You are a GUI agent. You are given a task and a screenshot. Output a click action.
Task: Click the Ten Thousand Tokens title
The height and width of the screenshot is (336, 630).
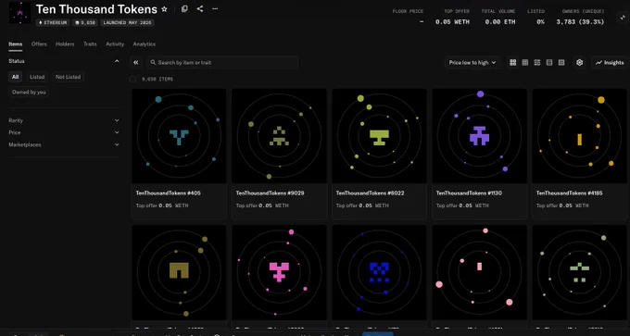pyautogui.click(x=96, y=9)
